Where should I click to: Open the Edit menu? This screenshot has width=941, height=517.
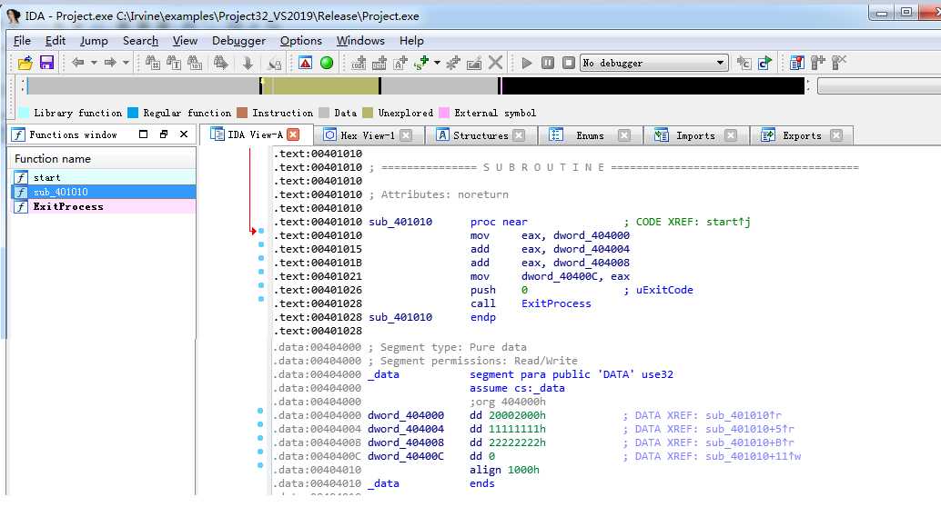(x=56, y=41)
